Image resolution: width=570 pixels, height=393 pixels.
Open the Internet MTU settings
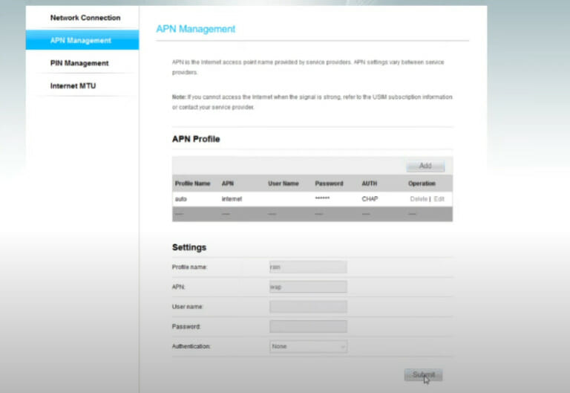pyautogui.click(x=73, y=86)
